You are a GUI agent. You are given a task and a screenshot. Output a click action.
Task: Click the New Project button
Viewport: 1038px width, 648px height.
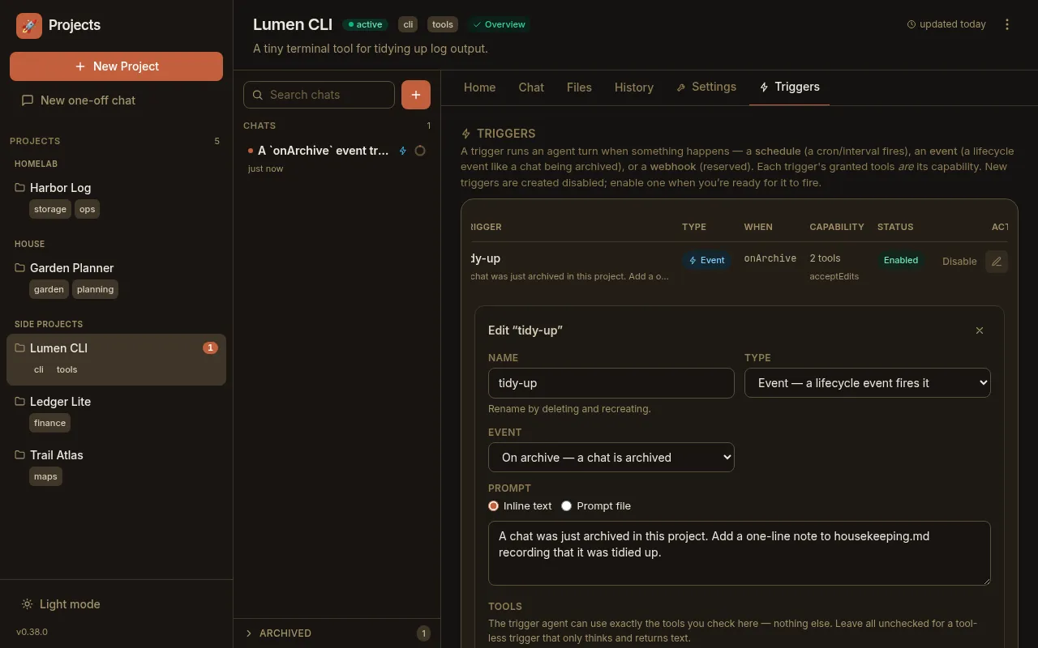116,66
